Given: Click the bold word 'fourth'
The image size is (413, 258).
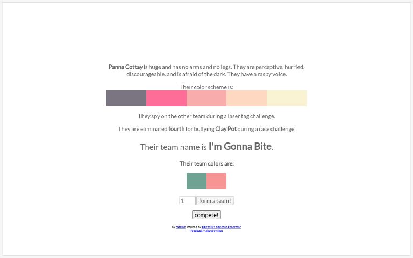Looking at the screenshot, I should [176, 129].
